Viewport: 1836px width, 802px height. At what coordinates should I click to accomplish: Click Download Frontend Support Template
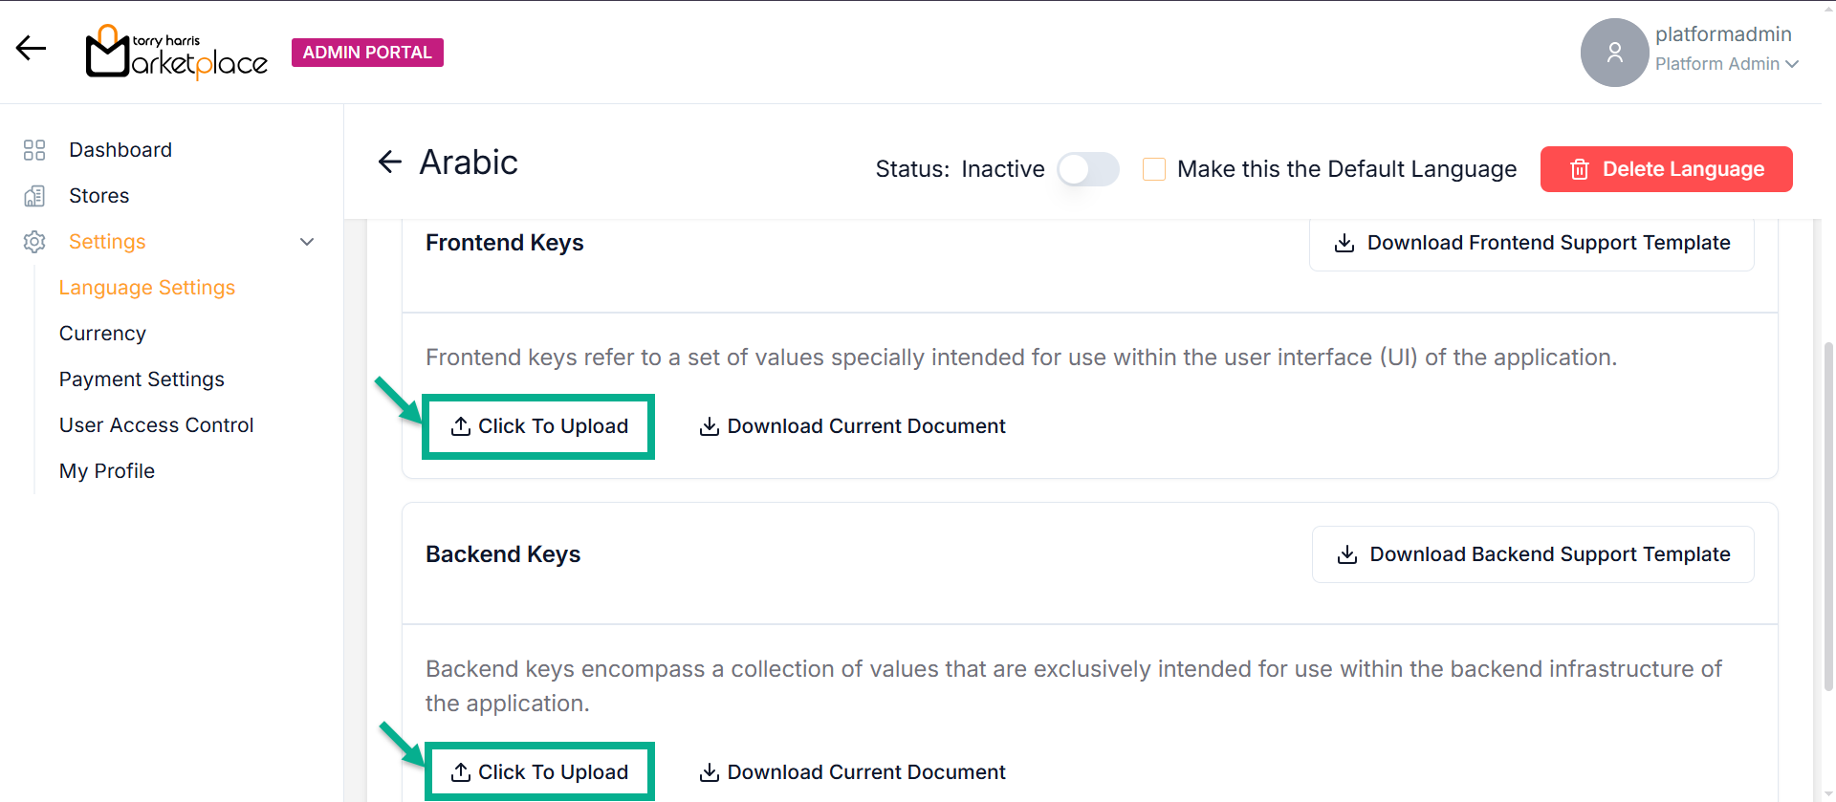point(1532,243)
